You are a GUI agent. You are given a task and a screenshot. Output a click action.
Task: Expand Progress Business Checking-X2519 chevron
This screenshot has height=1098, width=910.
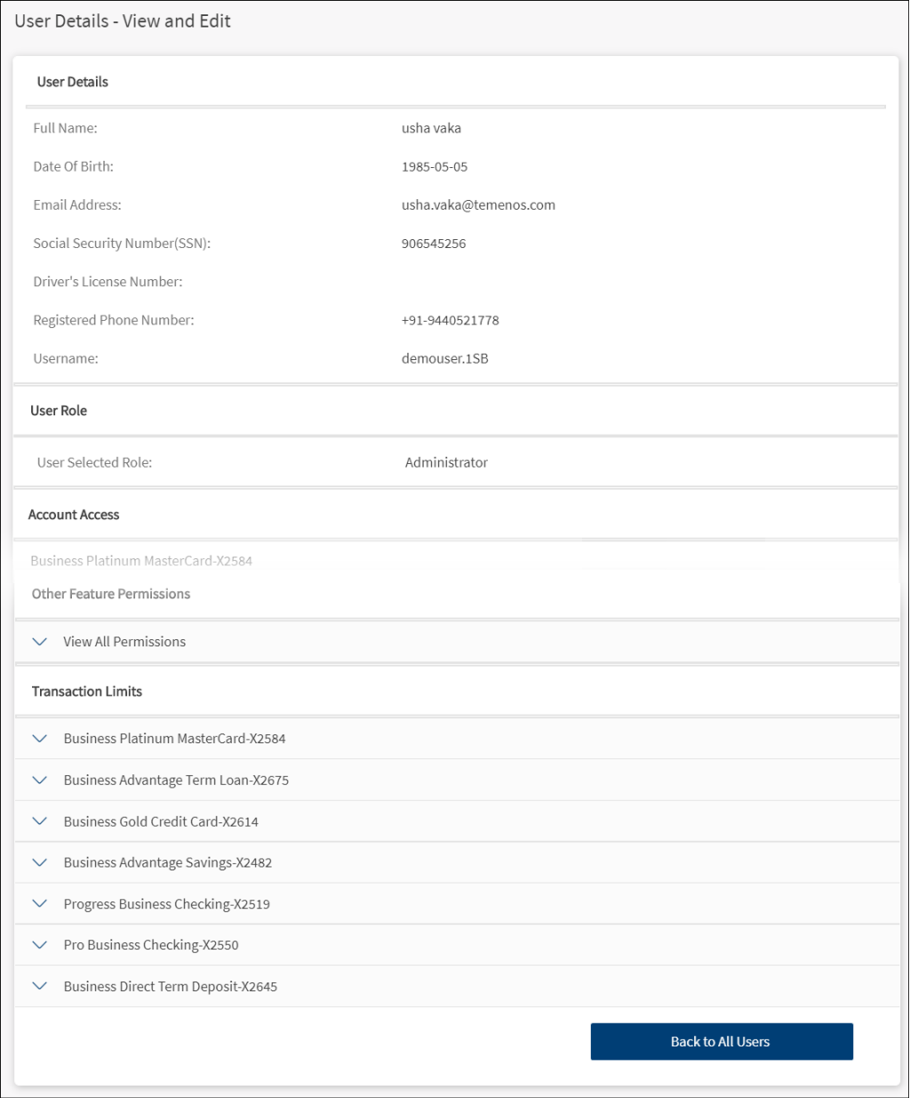[40, 904]
